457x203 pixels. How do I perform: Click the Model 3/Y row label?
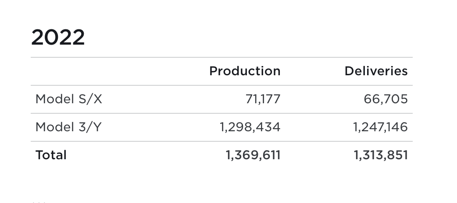[x=68, y=127]
